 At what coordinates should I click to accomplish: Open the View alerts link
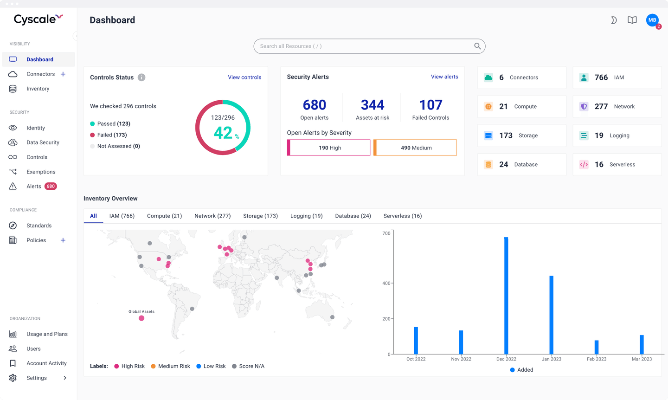point(444,77)
